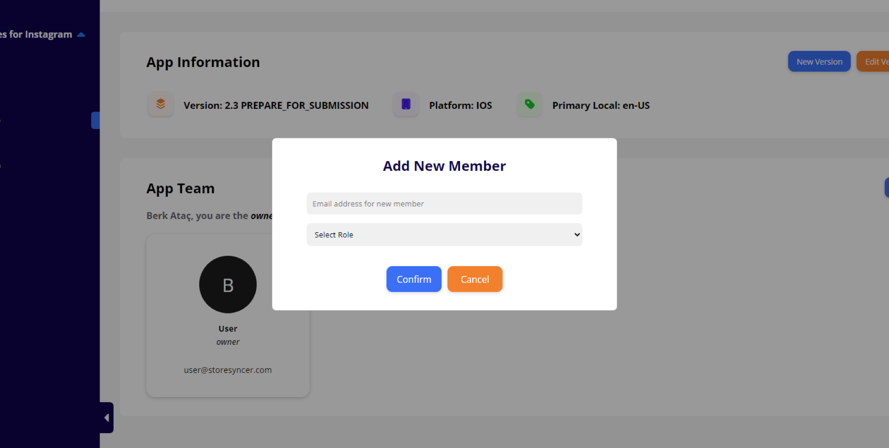Click the purple tablet Platform icon
The width and height of the screenshot is (889, 448).
[x=406, y=104]
